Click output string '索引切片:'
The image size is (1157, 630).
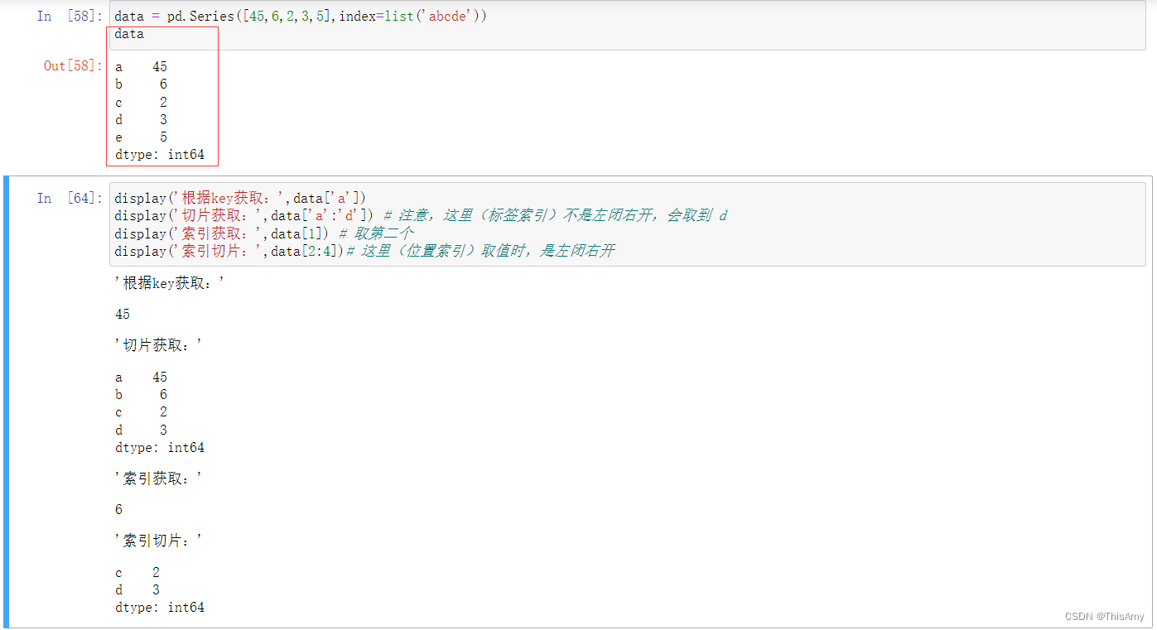coord(159,541)
